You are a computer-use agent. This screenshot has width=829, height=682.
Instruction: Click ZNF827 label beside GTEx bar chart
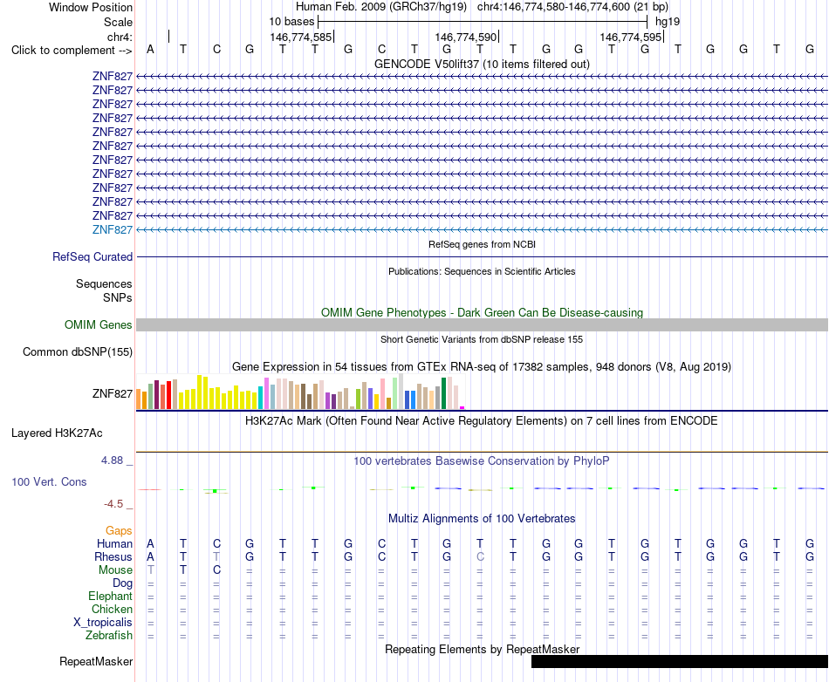112,393
